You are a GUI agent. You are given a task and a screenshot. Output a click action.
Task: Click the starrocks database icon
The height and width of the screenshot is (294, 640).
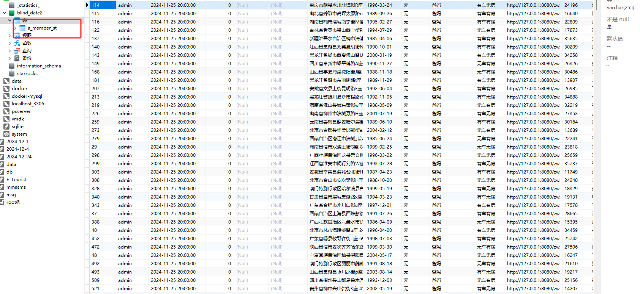click(12, 73)
